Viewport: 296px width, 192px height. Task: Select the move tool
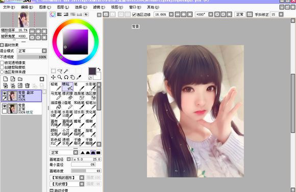click(54, 77)
